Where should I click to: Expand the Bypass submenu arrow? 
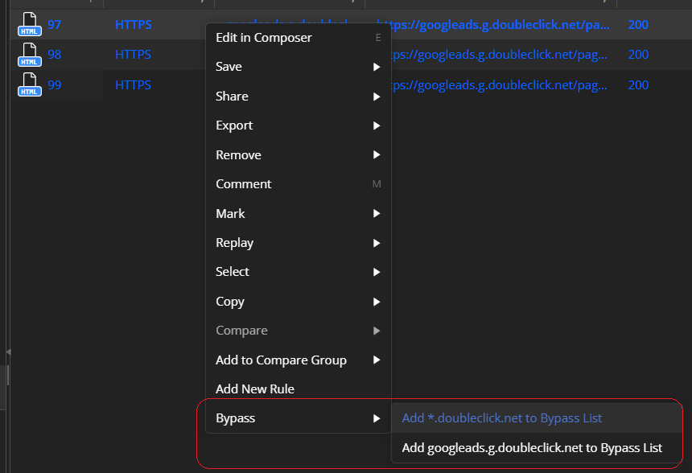click(x=376, y=417)
